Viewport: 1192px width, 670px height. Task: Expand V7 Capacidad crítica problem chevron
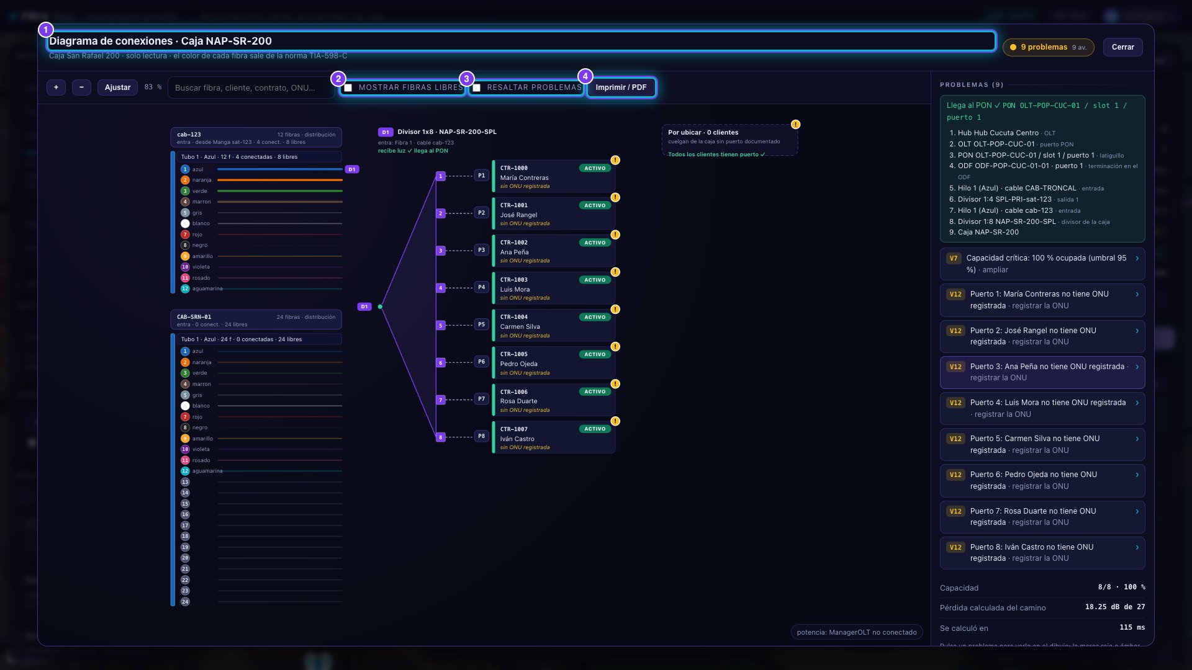[x=1137, y=259]
